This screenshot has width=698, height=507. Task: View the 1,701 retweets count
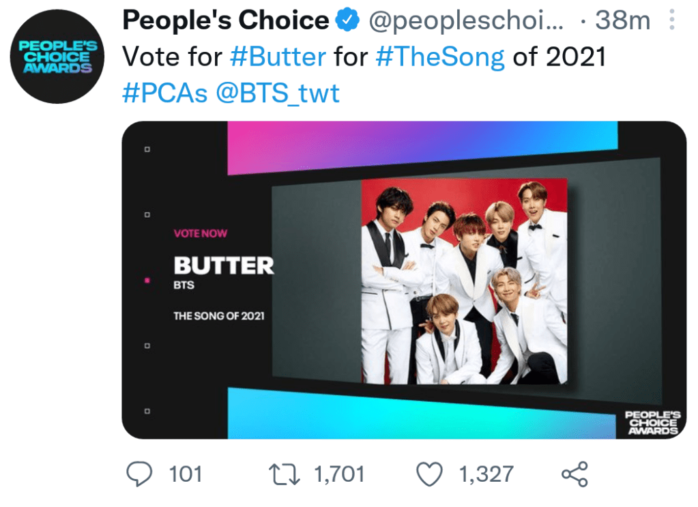pos(339,474)
